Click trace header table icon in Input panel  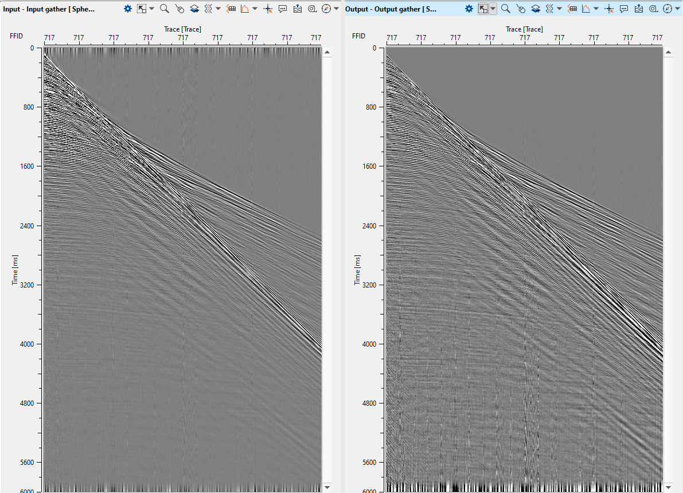231,9
